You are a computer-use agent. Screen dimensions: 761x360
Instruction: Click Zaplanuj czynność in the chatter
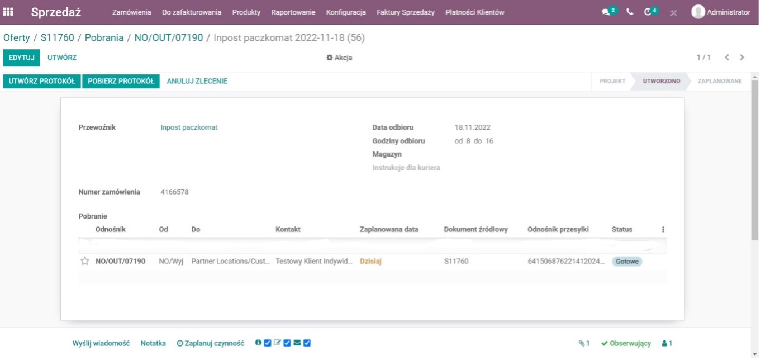(211, 343)
